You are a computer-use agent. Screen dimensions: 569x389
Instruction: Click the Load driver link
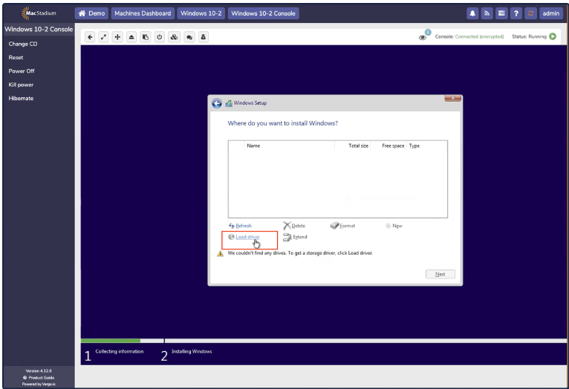(x=247, y=237)
